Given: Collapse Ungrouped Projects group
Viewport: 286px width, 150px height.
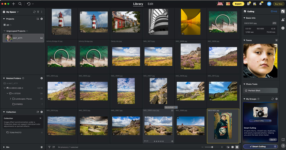Looking at the screenshot, I should tap(5, 31).
